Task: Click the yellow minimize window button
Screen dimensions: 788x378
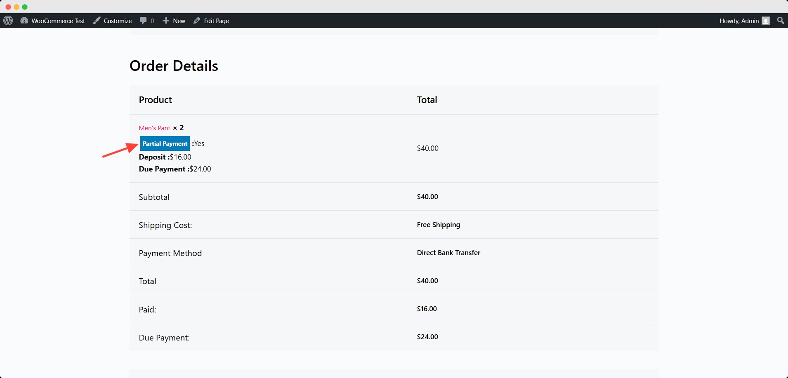Action: coord(17,7)
